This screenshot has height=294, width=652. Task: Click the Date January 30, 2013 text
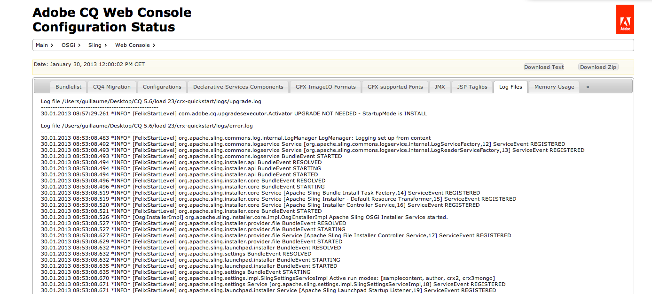coord(89,64)
